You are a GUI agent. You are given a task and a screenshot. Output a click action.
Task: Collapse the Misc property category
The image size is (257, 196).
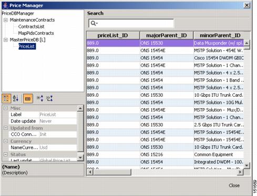[6, 108]
